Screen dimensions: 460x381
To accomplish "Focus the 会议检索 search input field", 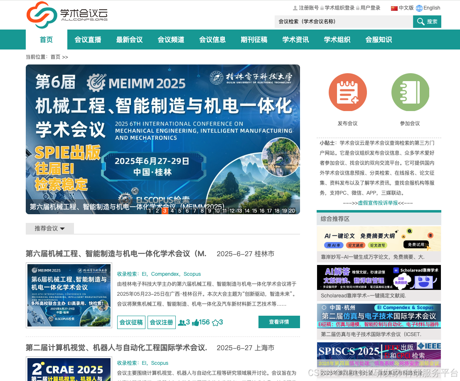I will coord(344,22).
